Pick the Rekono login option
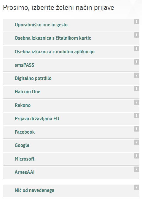The image size is (142, 200). 71,106
